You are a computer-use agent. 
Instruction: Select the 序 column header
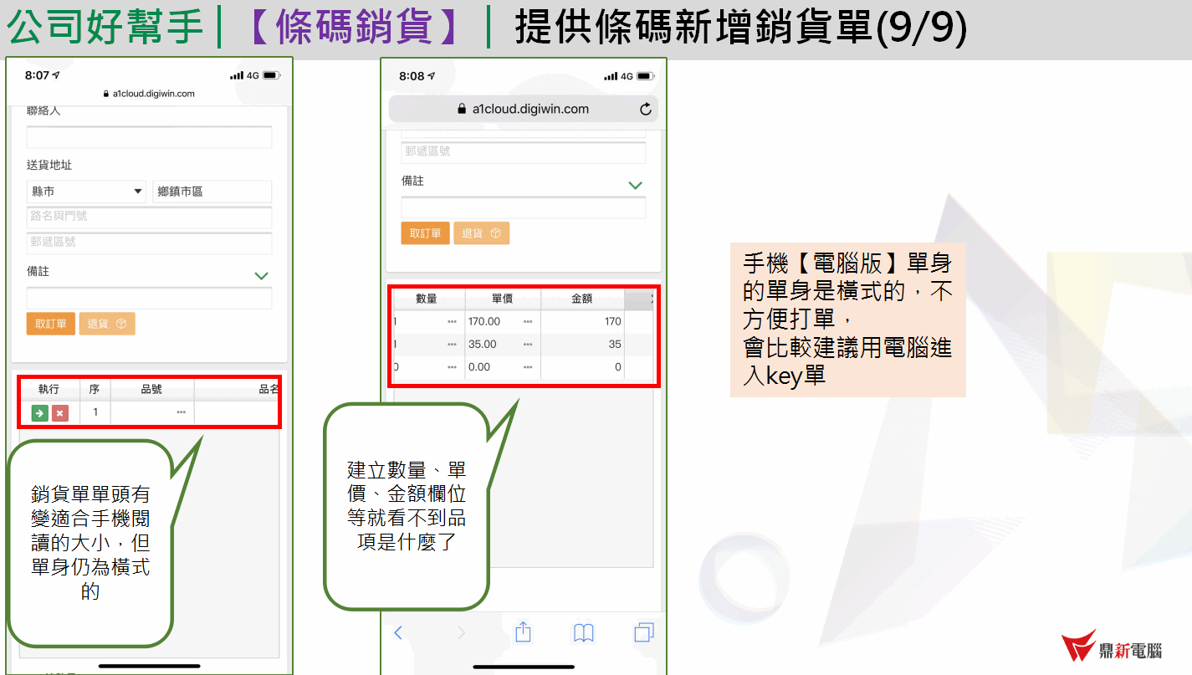click(95, 389)
